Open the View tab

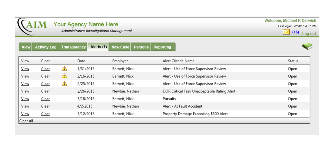26,47
